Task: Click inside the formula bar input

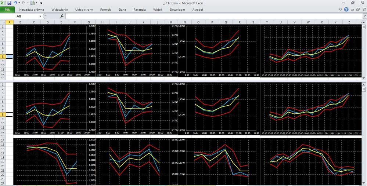Action: click(214, 16)
